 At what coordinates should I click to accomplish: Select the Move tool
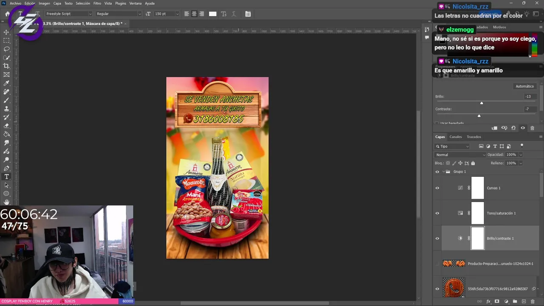pos(6,32)
